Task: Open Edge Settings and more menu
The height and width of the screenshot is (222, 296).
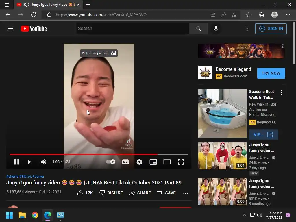Action: coord(288,15)
